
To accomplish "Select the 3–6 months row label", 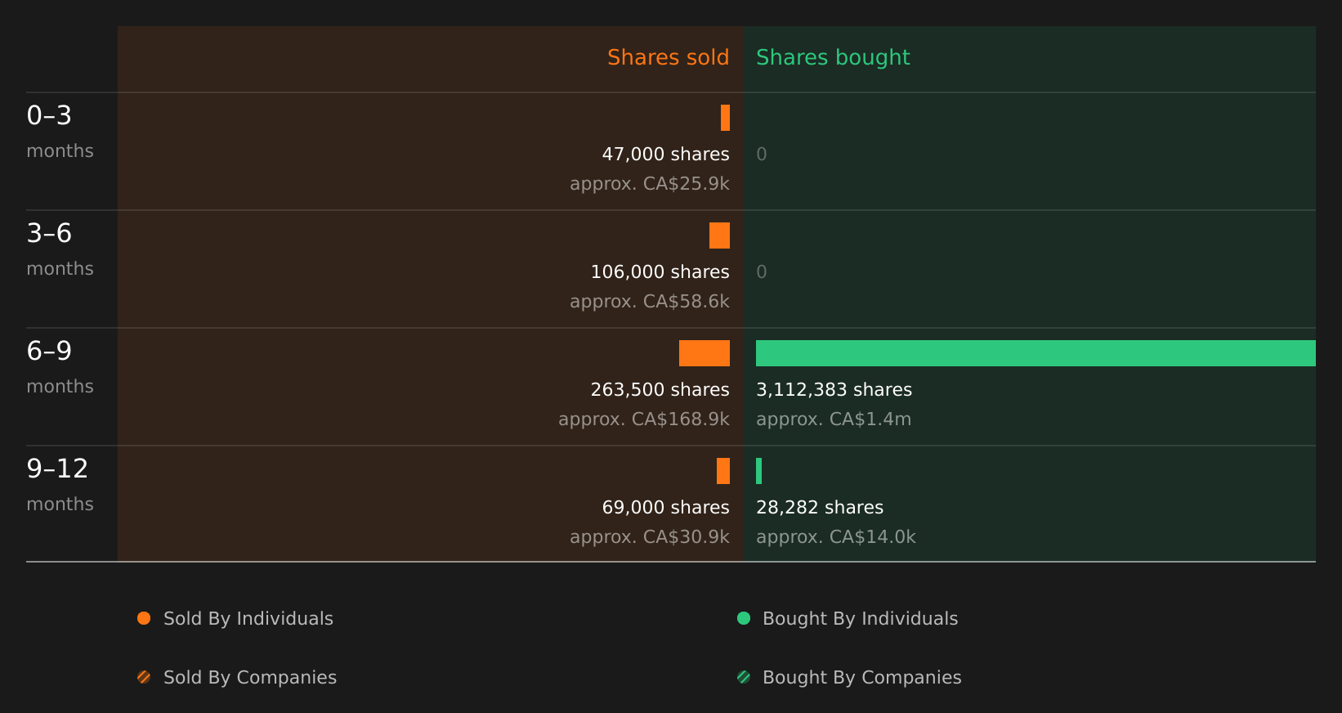I will [x=60, y=249].
